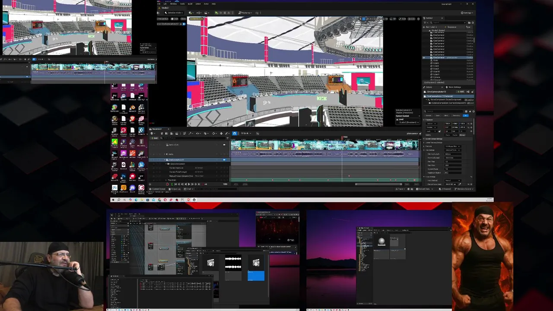This screenshot has height=311, width=553.
Task: Open the Lens Settings preset dropdown
Action: (453, 150)
